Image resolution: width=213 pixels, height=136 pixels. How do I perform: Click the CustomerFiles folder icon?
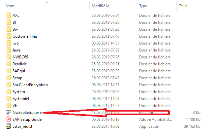(9, 36)
